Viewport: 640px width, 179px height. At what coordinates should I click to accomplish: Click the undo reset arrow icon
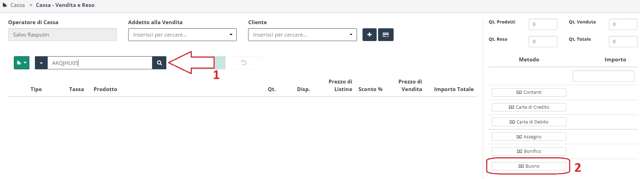coord(244,63)
